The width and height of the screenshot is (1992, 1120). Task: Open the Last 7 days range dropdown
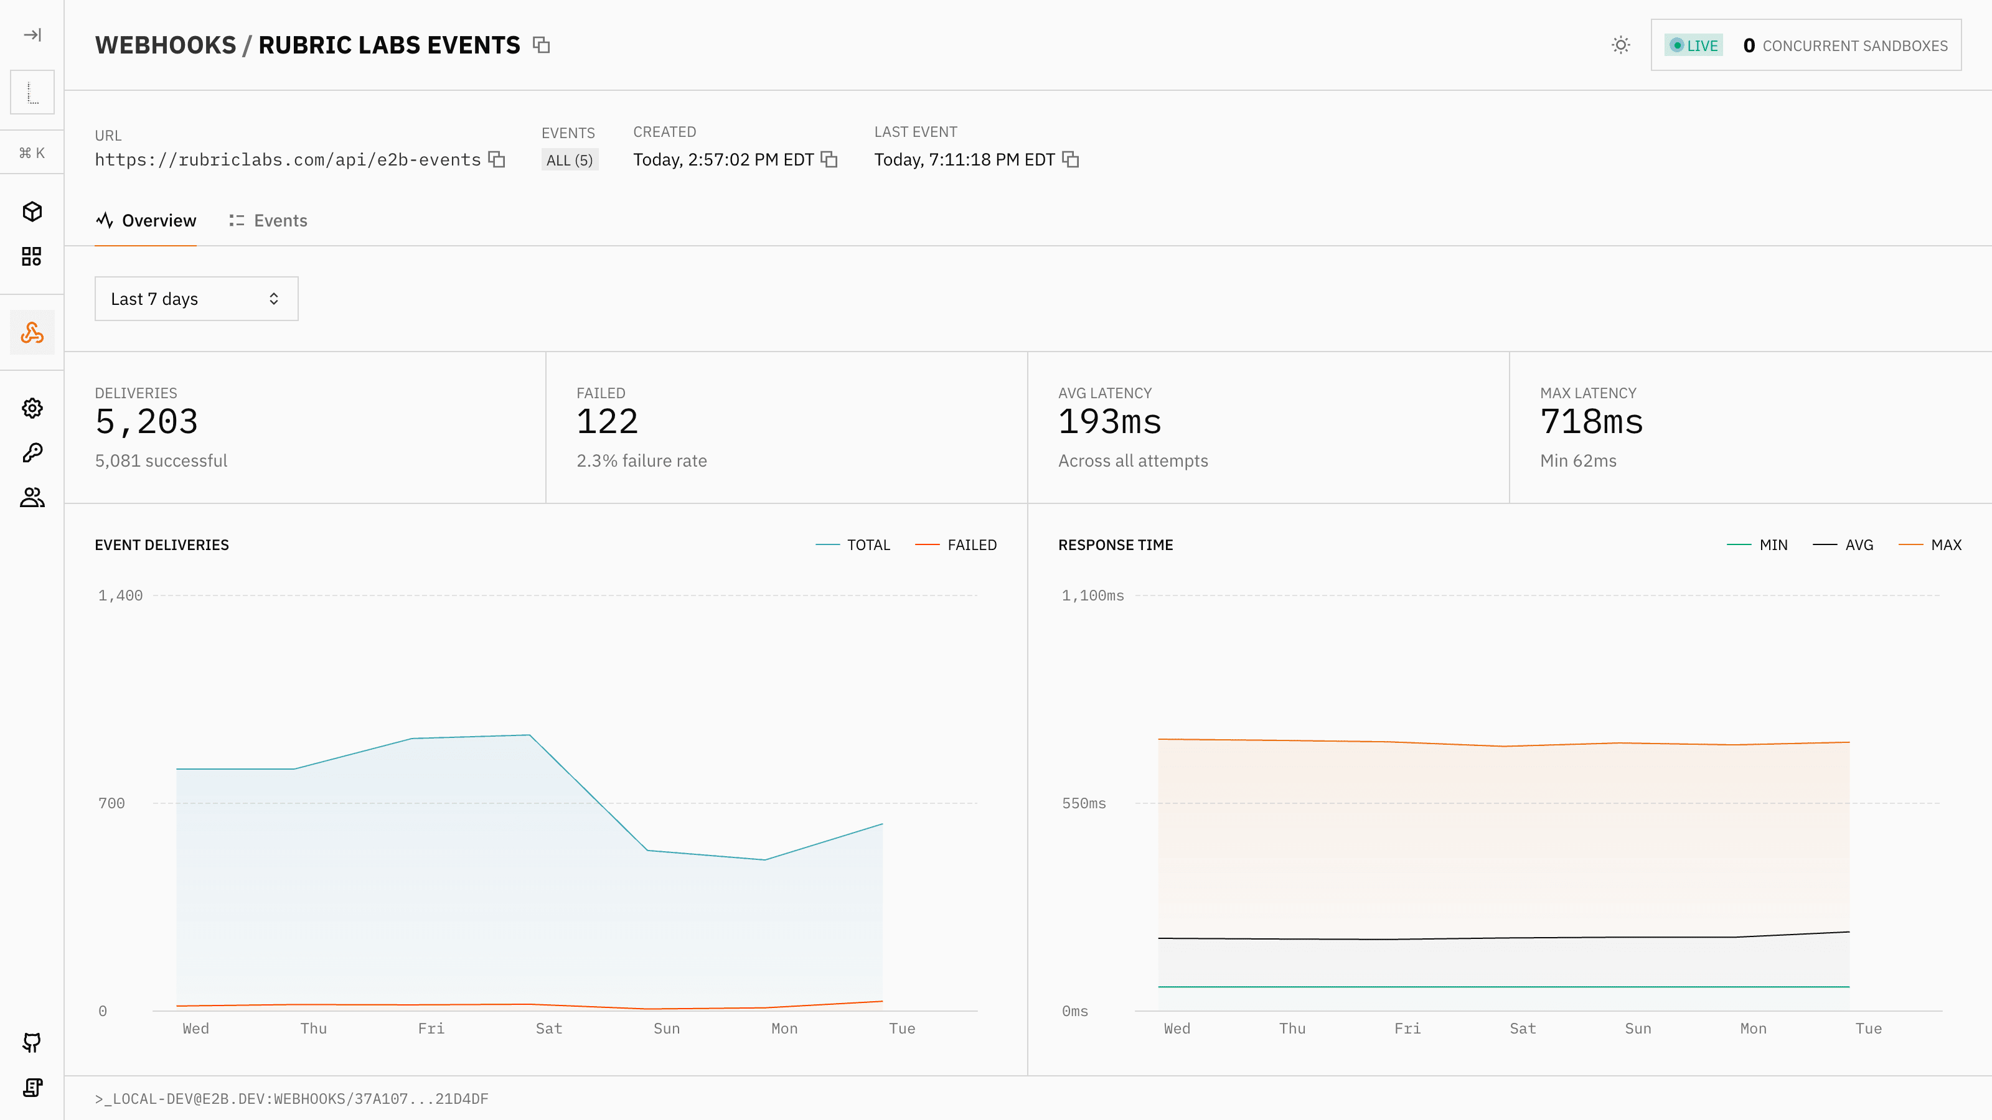click(x=197, y=299)
